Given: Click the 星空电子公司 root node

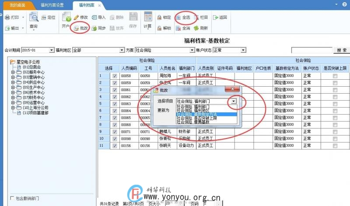Looking at the screenshot, I should click(28, 62).
